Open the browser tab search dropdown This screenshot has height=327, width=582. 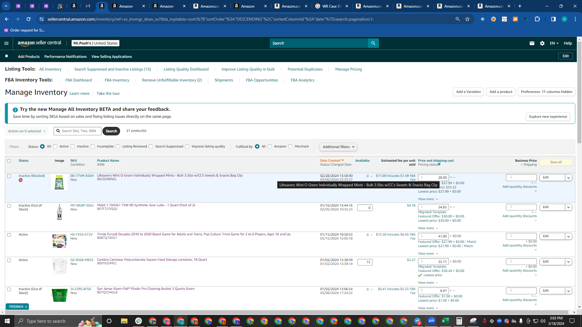point(6,6)
